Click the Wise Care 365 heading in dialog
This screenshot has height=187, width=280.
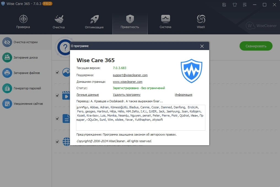tap(96, 60)
